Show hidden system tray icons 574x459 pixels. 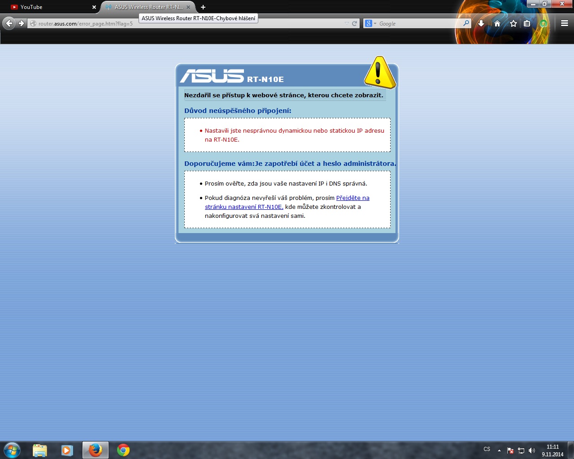499,450
